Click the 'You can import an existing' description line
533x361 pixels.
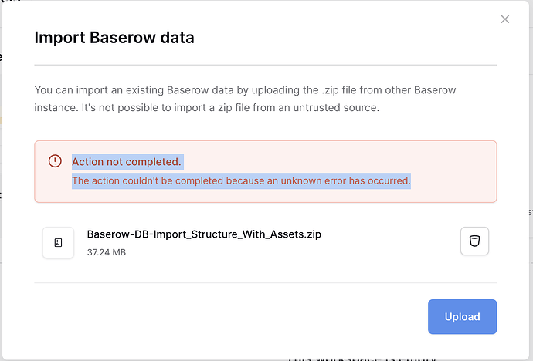(245, 90)
